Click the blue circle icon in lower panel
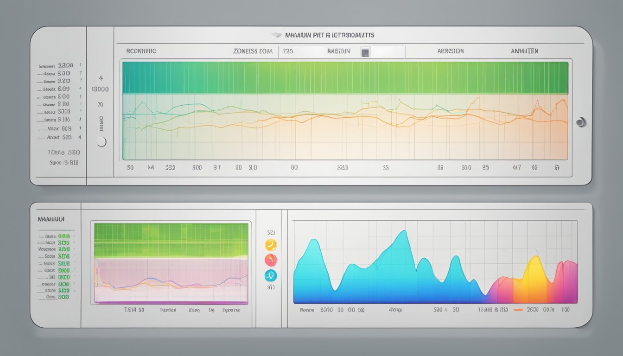 pos(270,275)
